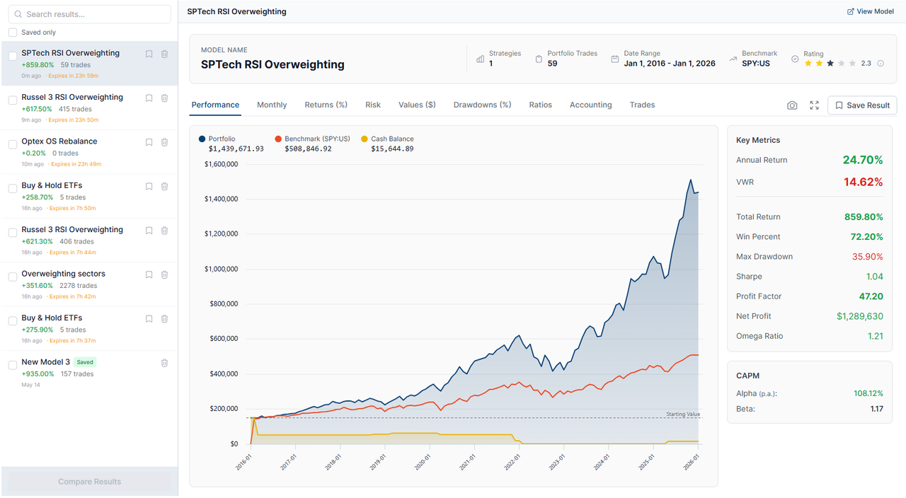This screenshot has height=498, width=906.
Task: Click the rating info icon
Action: 881,63
